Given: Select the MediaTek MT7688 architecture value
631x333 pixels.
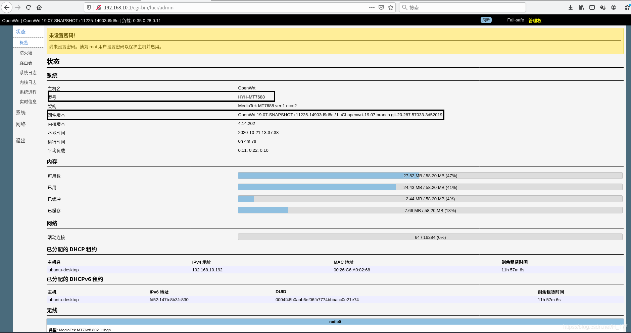Looking at the screenshot, I should [268, 106].
